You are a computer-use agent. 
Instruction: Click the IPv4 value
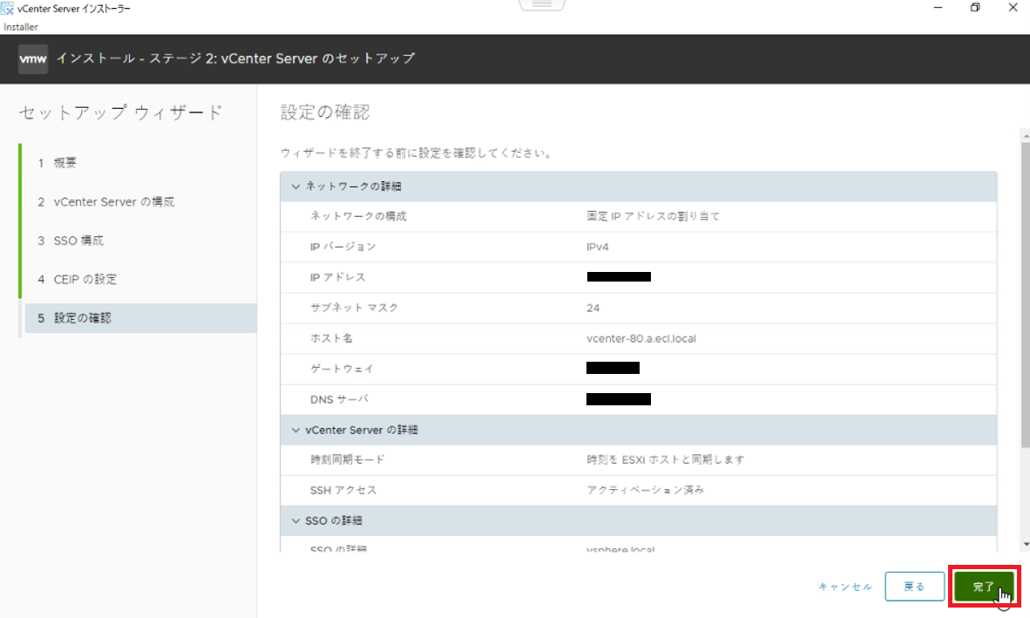597,247
